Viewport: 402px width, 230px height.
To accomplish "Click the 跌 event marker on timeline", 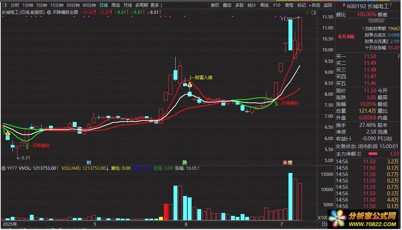I will tap(185, 162).
